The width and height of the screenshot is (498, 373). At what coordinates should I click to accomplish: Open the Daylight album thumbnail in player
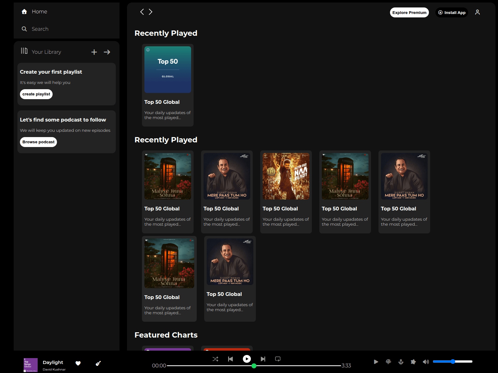(x=31, y=365)
